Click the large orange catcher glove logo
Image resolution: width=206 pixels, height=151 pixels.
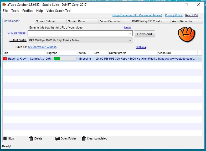(x=187, y=34)
